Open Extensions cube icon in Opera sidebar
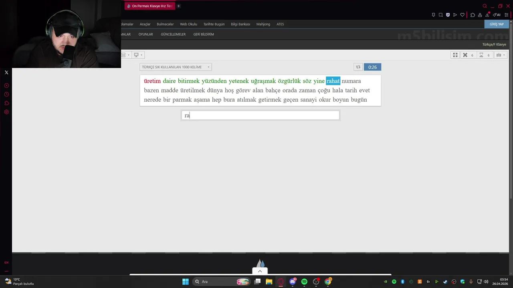This screenshot has width=513, height=288. click(x=6, y=103)
